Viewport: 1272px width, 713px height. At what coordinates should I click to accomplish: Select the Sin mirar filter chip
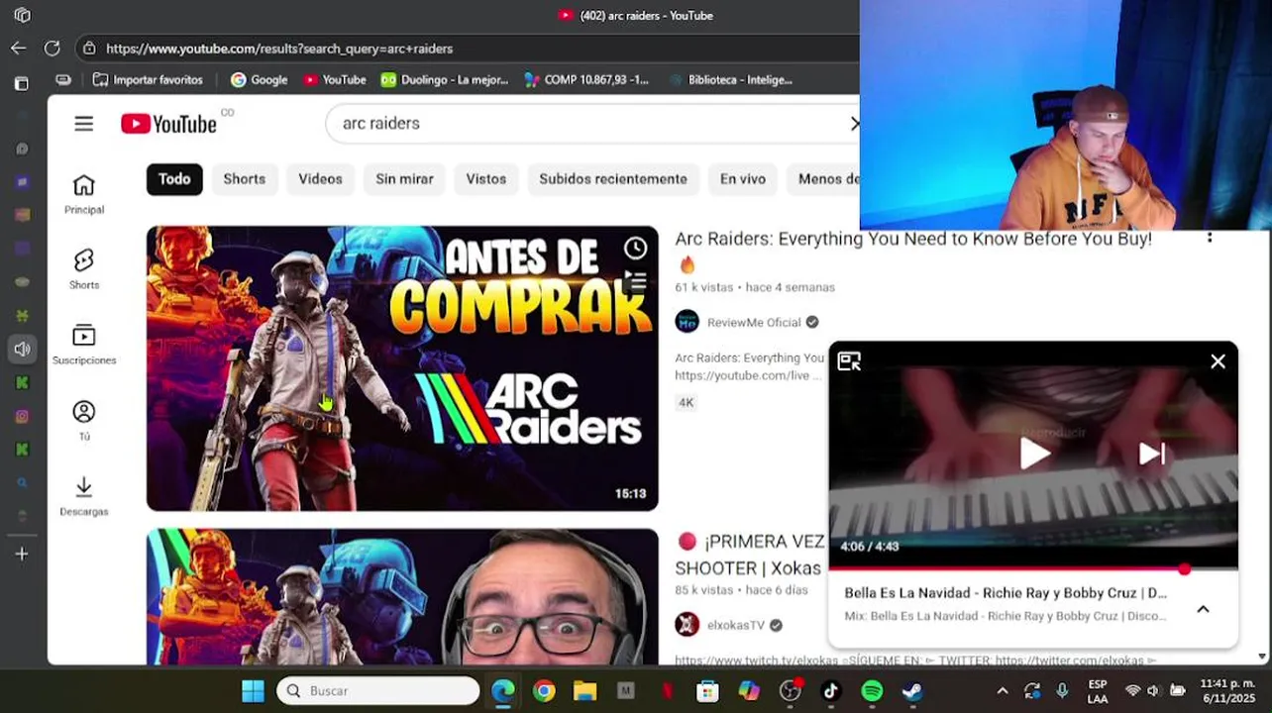404,178
